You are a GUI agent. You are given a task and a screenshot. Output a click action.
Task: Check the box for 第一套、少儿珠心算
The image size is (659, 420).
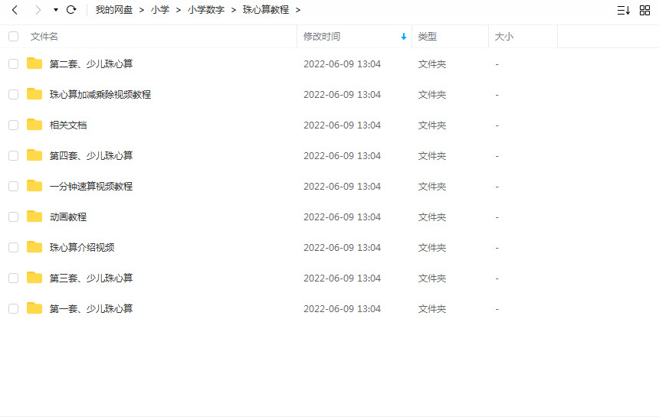pyautogui.click(x=14, y=309)
